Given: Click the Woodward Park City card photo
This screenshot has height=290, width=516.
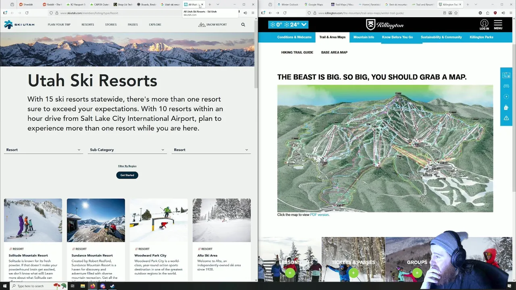Looking at the screenshot, I should 159,220.
